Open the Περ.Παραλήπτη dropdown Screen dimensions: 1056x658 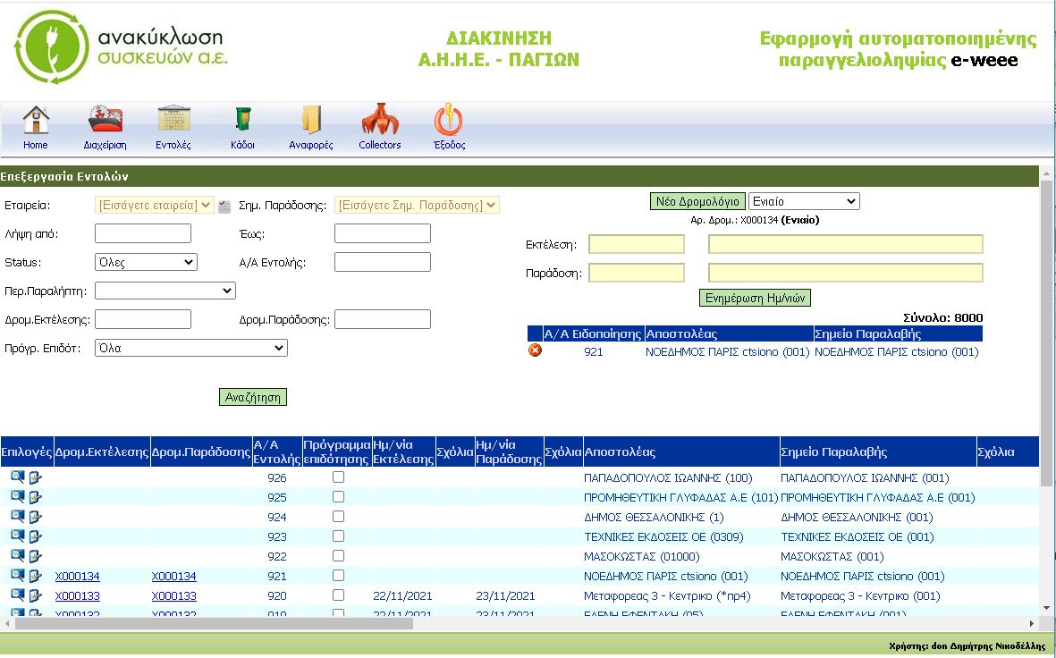pyautogui.click(x=165, y=291)
